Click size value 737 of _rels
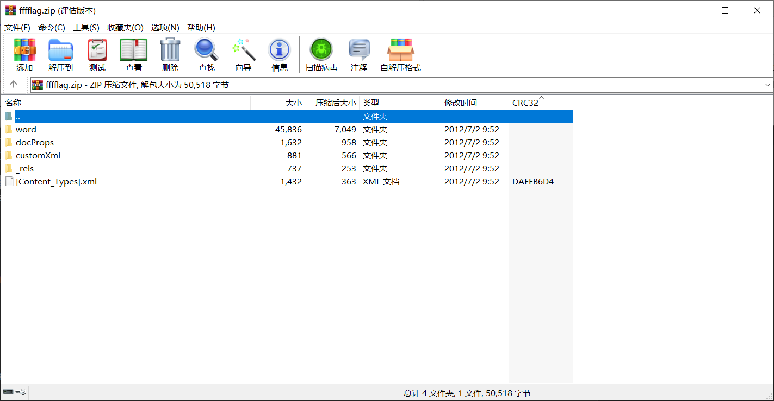Viewport: 774px width, 401px height. (x=294, y=168)
